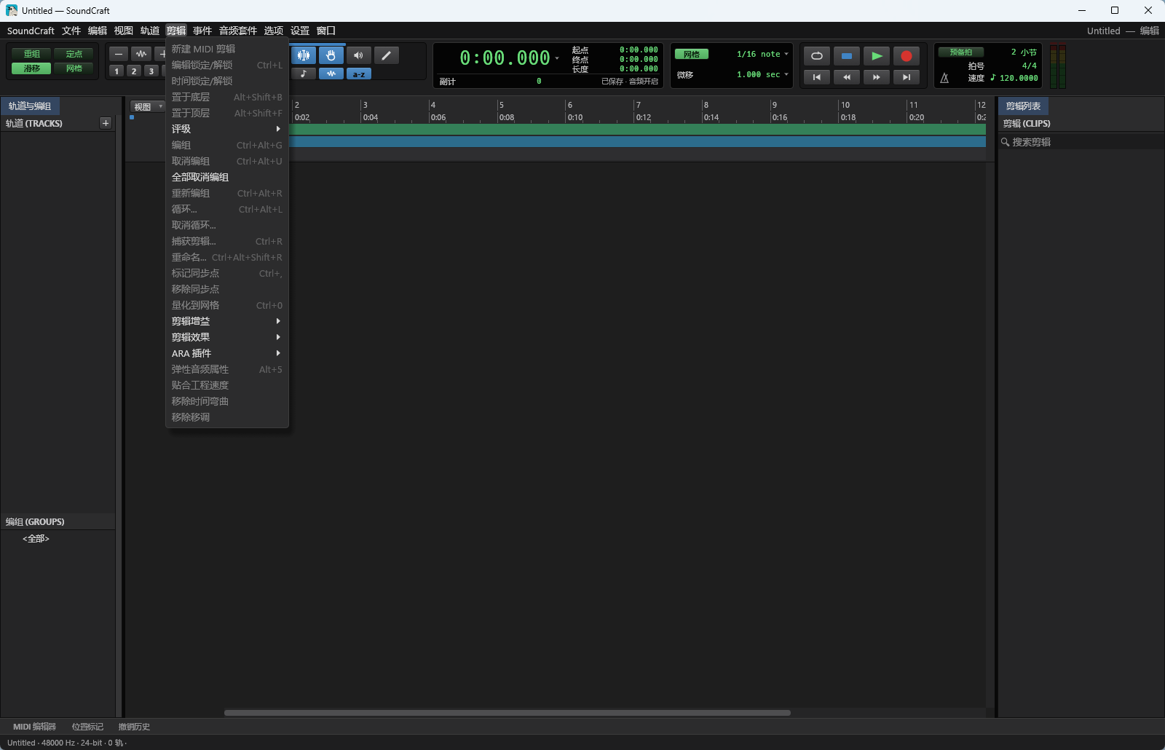Go to start of session
Viewport: 1165px width, 750px height.
tap(817, 76)
